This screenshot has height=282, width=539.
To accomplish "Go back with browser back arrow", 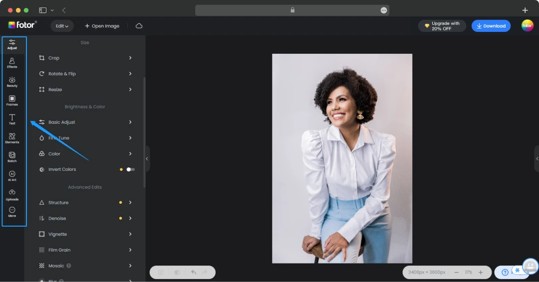I will pyautogui.click(x=64, y=10).
